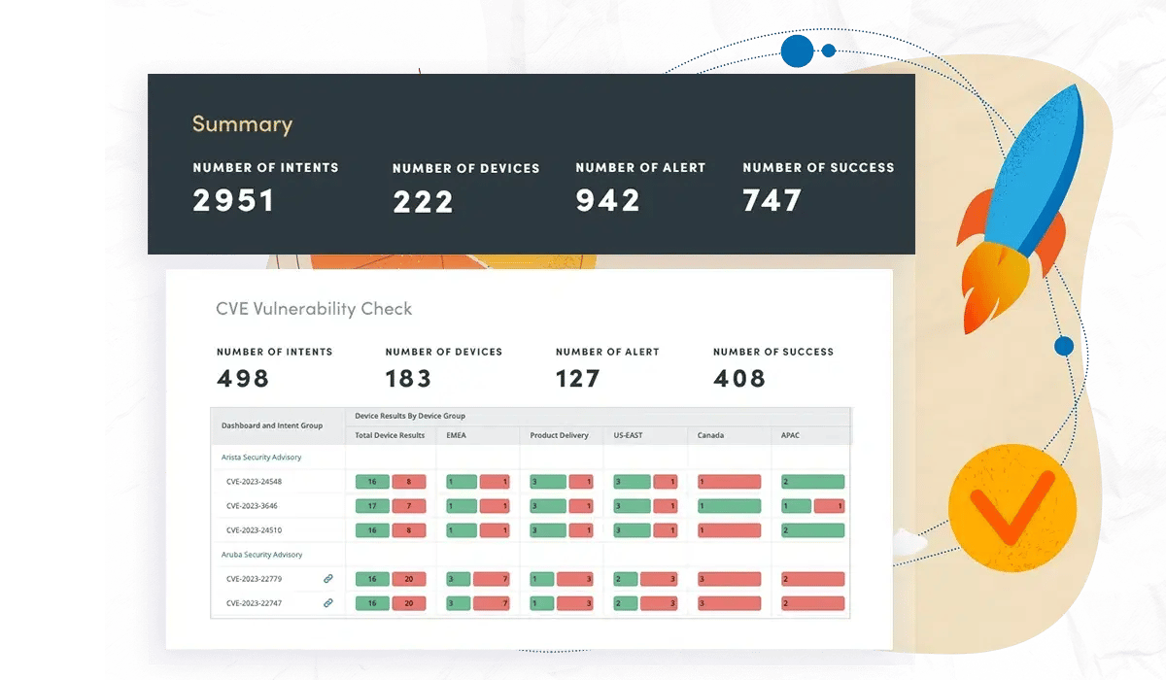
Task: Select the red EMEA failure indicator for CVE-2023-22779
Action: [x=494, y=578]
